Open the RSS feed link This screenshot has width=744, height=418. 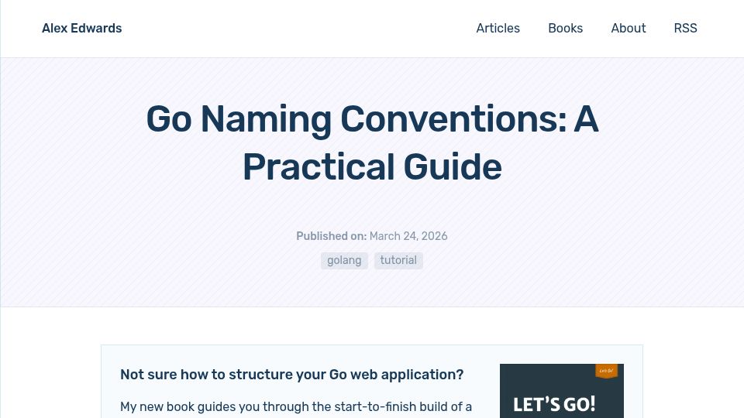point(685,29)
